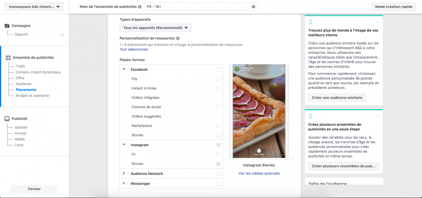Click the ad set name field FR - 18+
Image resolution: width=422 pixels, height=198 pixels.
[197, 7]
